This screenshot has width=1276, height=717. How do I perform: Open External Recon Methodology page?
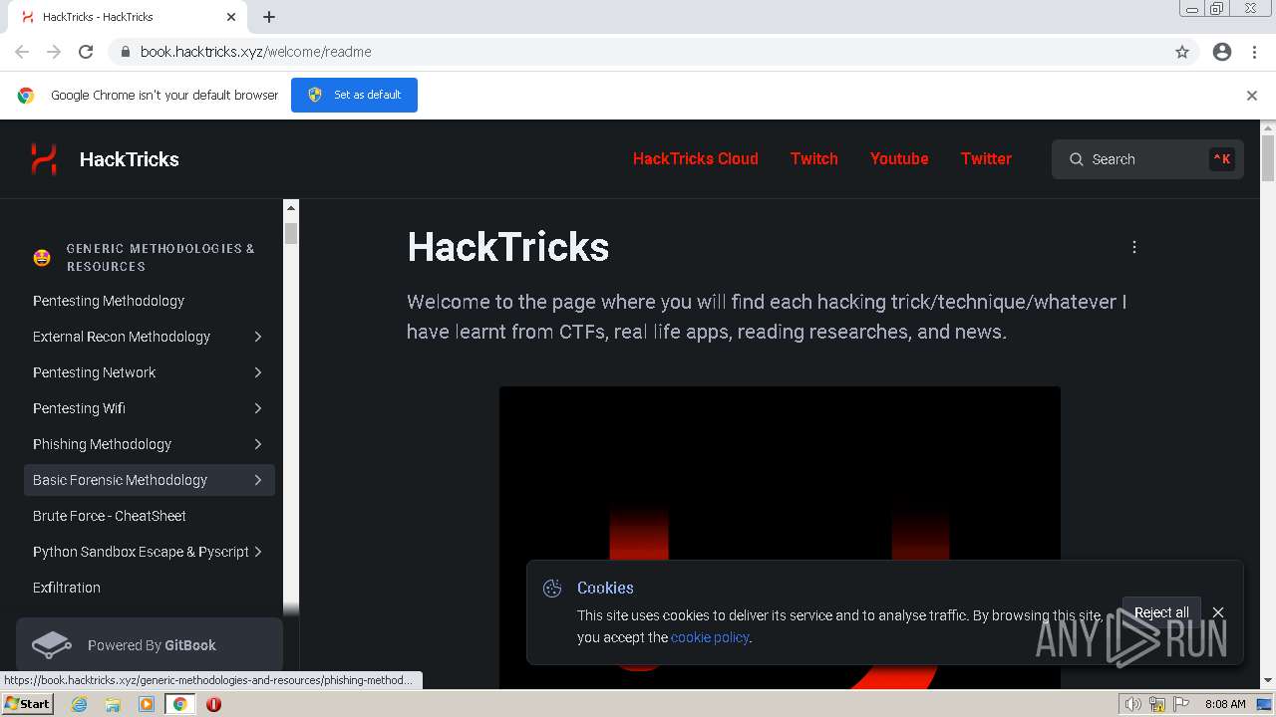pyautogui.click(x=122, y=337)
